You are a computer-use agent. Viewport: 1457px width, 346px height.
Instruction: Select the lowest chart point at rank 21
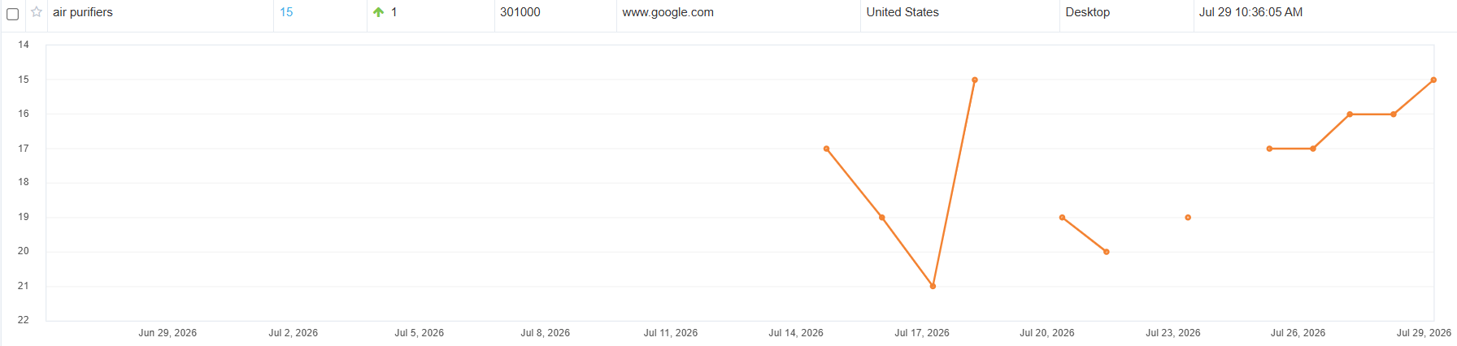(933, 286)
